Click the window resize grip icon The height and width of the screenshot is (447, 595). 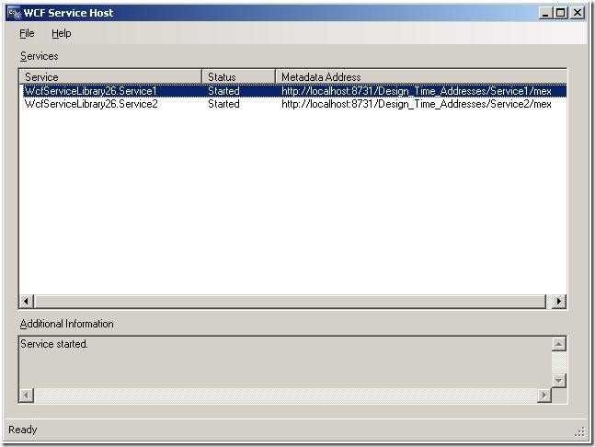coord(579,431)
